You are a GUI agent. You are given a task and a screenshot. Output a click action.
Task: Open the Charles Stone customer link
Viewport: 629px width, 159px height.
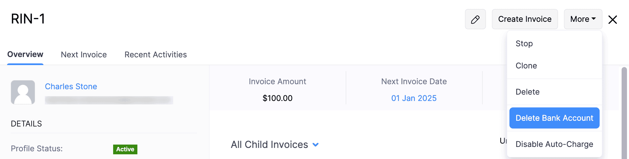(x=71, y=87)
